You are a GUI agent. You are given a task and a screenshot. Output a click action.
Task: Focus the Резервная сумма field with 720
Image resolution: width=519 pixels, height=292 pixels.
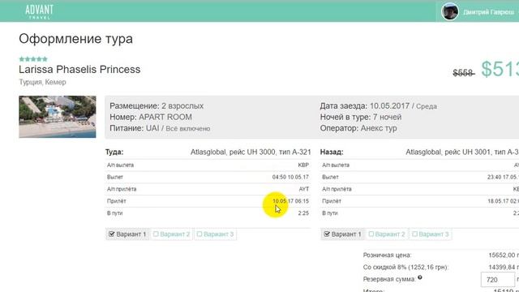[x=498, y=280]
